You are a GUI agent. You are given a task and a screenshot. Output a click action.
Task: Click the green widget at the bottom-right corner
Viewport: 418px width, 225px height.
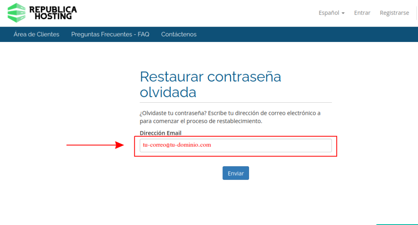[396, 223]
